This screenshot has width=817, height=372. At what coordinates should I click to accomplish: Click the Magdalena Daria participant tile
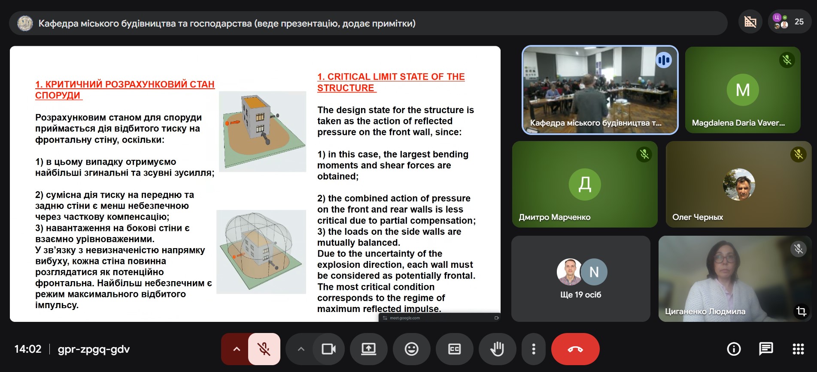click(x=742, y=90)
